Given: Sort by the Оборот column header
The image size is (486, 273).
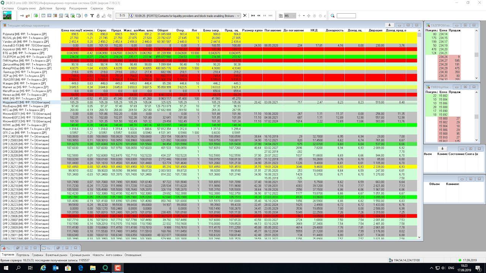Looking at the screenshot, I should tap(163, 30).
